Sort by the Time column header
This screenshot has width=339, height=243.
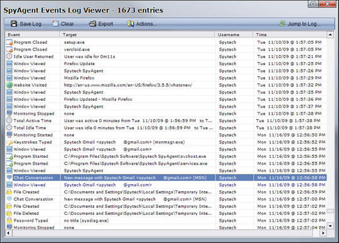point(289,34)
